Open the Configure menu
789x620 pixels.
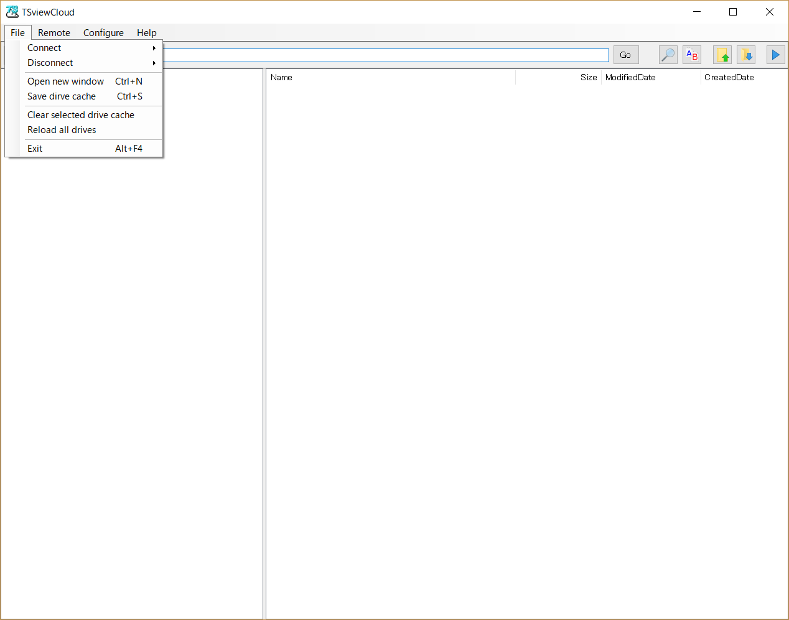[103, 33]
